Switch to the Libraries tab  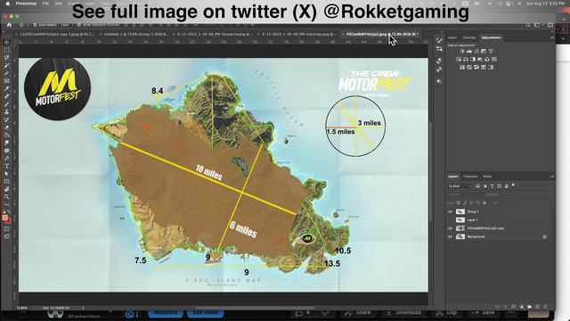[469, 37]
